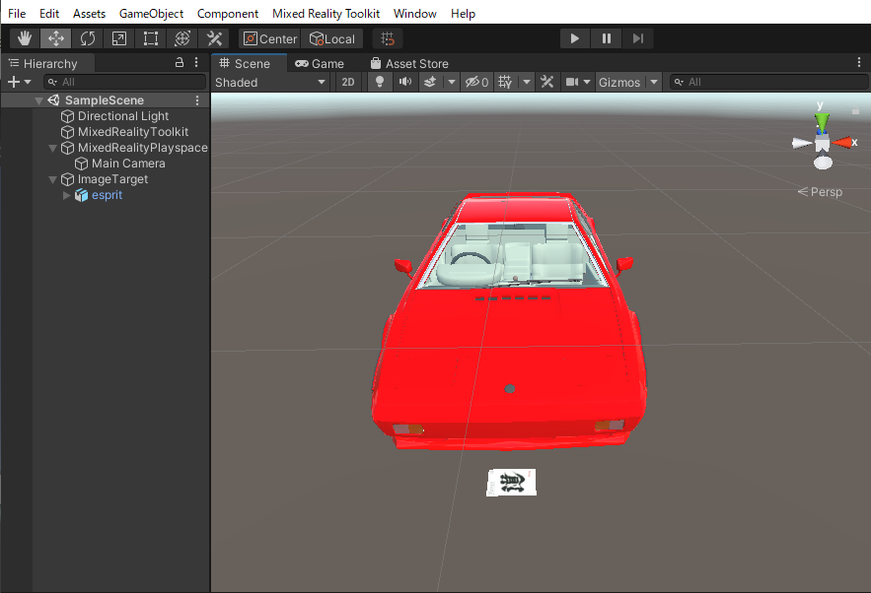The image size is (871, 593).
Task: Toggle 2D scene view mode
Action: 348,82
